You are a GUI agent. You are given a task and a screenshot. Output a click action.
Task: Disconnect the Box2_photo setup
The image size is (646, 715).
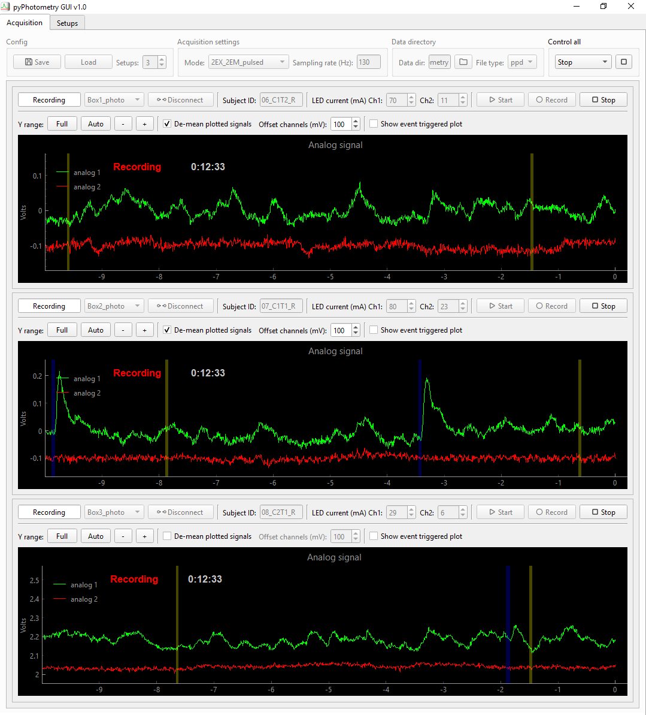[180, 306]
